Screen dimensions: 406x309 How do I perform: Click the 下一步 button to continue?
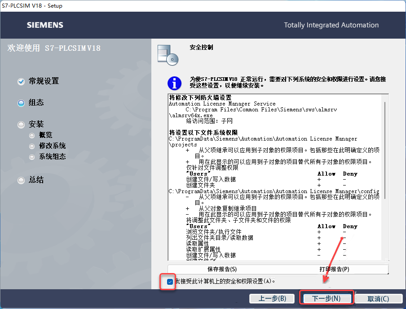(327, 298)
